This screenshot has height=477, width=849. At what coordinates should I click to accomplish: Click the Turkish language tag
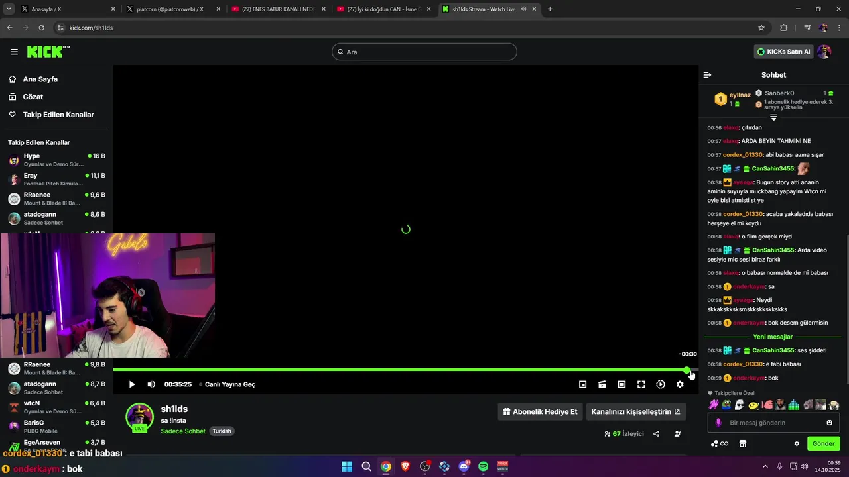point(222,431)
